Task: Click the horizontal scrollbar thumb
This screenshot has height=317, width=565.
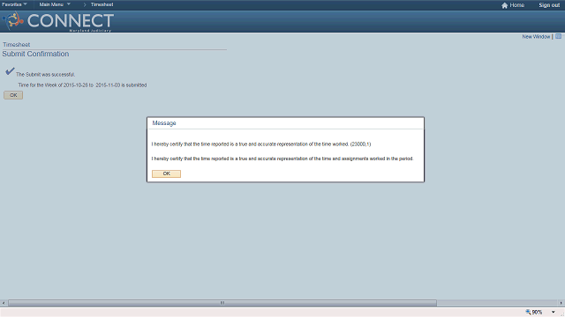Action: click(222, 303)
